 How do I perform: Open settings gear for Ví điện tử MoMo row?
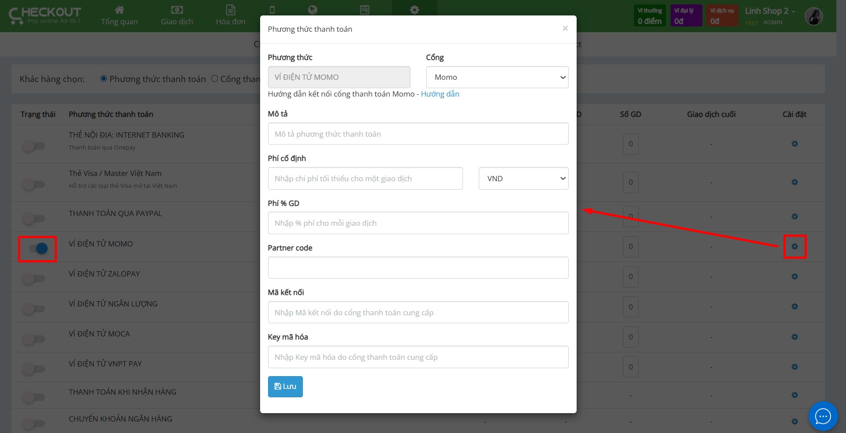(x=794, y=246)
